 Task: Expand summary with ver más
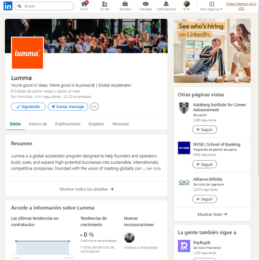pos(153,168)
